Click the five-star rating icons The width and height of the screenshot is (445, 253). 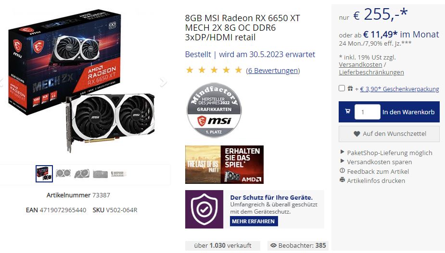[x=214, y=70]
